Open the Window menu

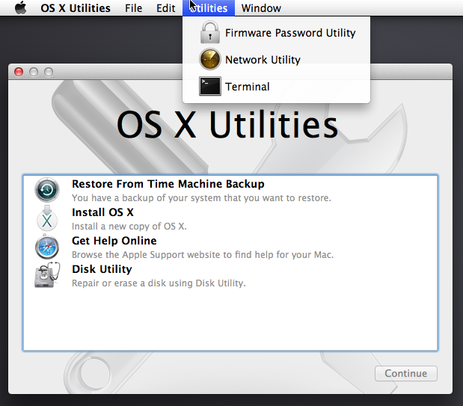(261, 8)
